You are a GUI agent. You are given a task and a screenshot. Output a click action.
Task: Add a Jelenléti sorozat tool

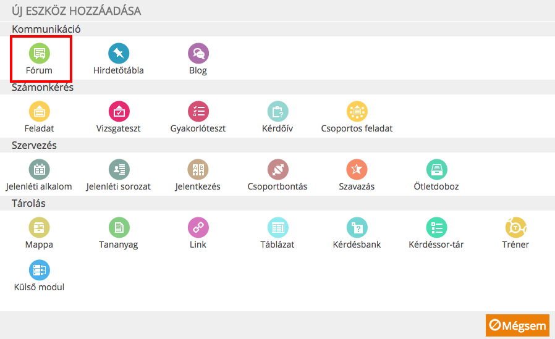[x=119, y=169]
